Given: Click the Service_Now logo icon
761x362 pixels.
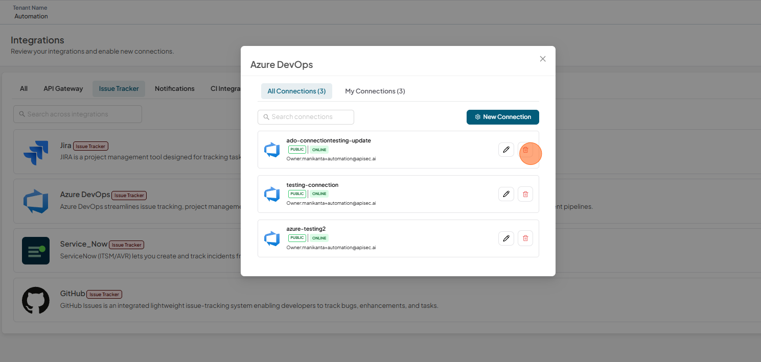Looking at the screenshot, I should (36, 251).
